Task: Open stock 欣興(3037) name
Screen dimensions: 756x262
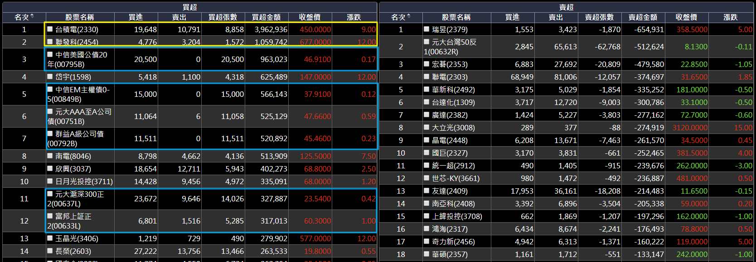Action: (73, 169)
